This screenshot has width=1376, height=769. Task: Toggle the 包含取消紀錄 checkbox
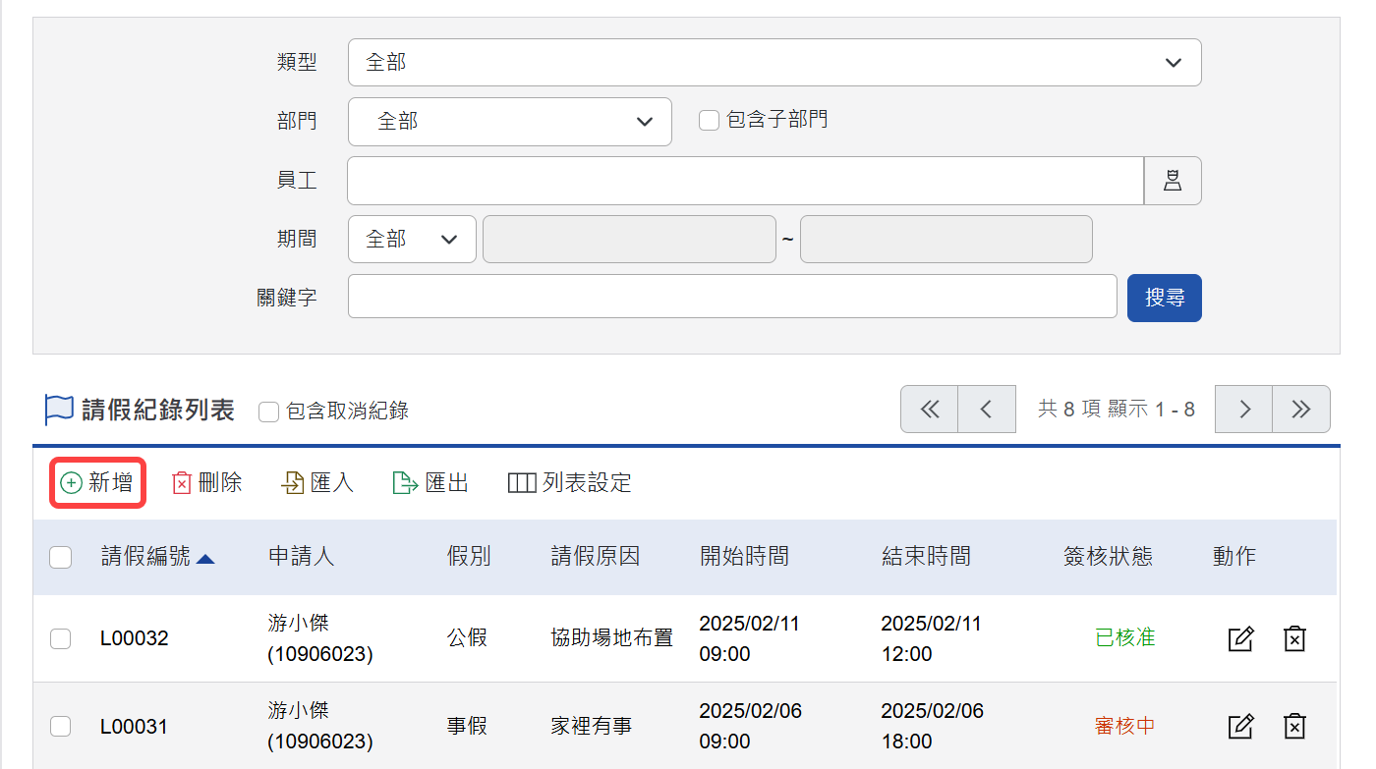click(268, 412)
